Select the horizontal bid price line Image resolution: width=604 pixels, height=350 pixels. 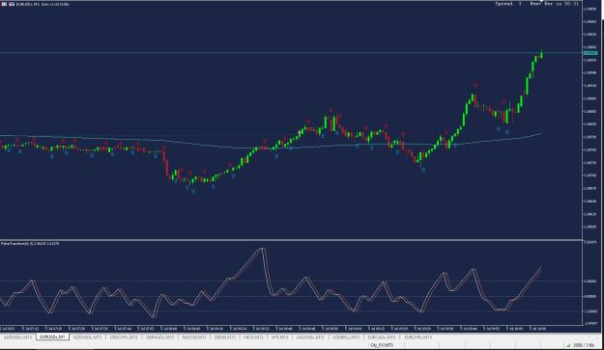(x=291, y=52)
